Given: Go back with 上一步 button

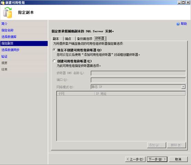Looking at the screenshot, I should (135, 159).
